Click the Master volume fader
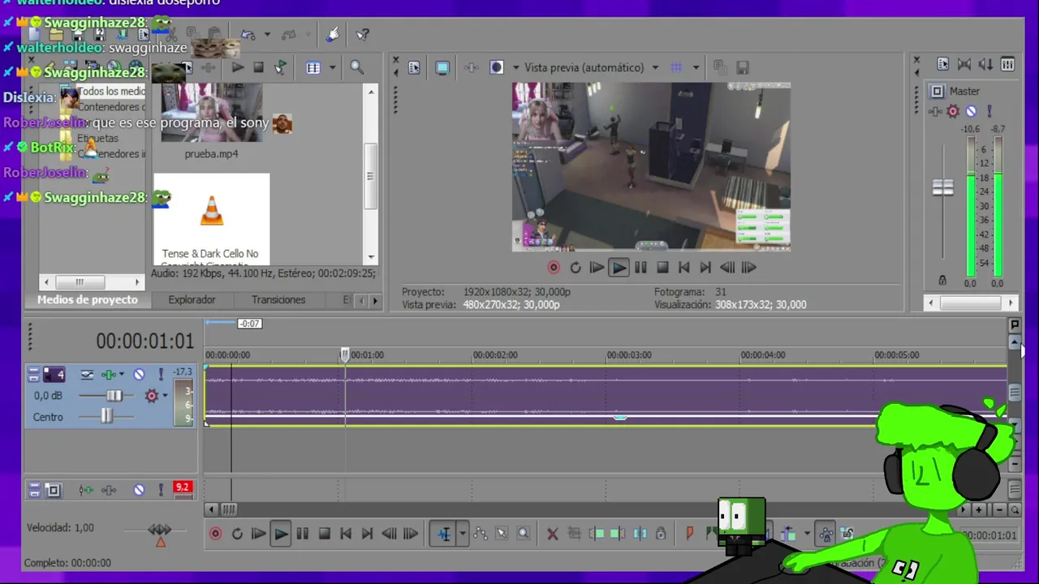The image size is (1039, 584). [x=942, y=187]
